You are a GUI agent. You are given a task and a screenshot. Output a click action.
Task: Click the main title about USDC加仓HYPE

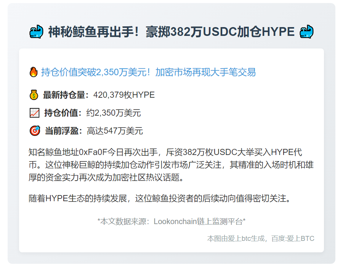click(171, 32)
